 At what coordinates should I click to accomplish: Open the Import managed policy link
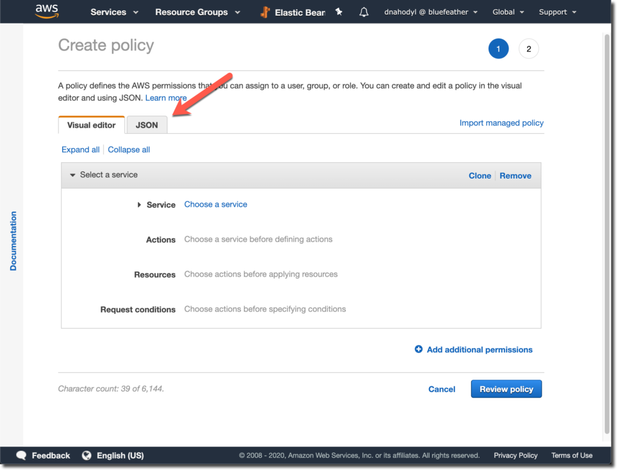501,123
